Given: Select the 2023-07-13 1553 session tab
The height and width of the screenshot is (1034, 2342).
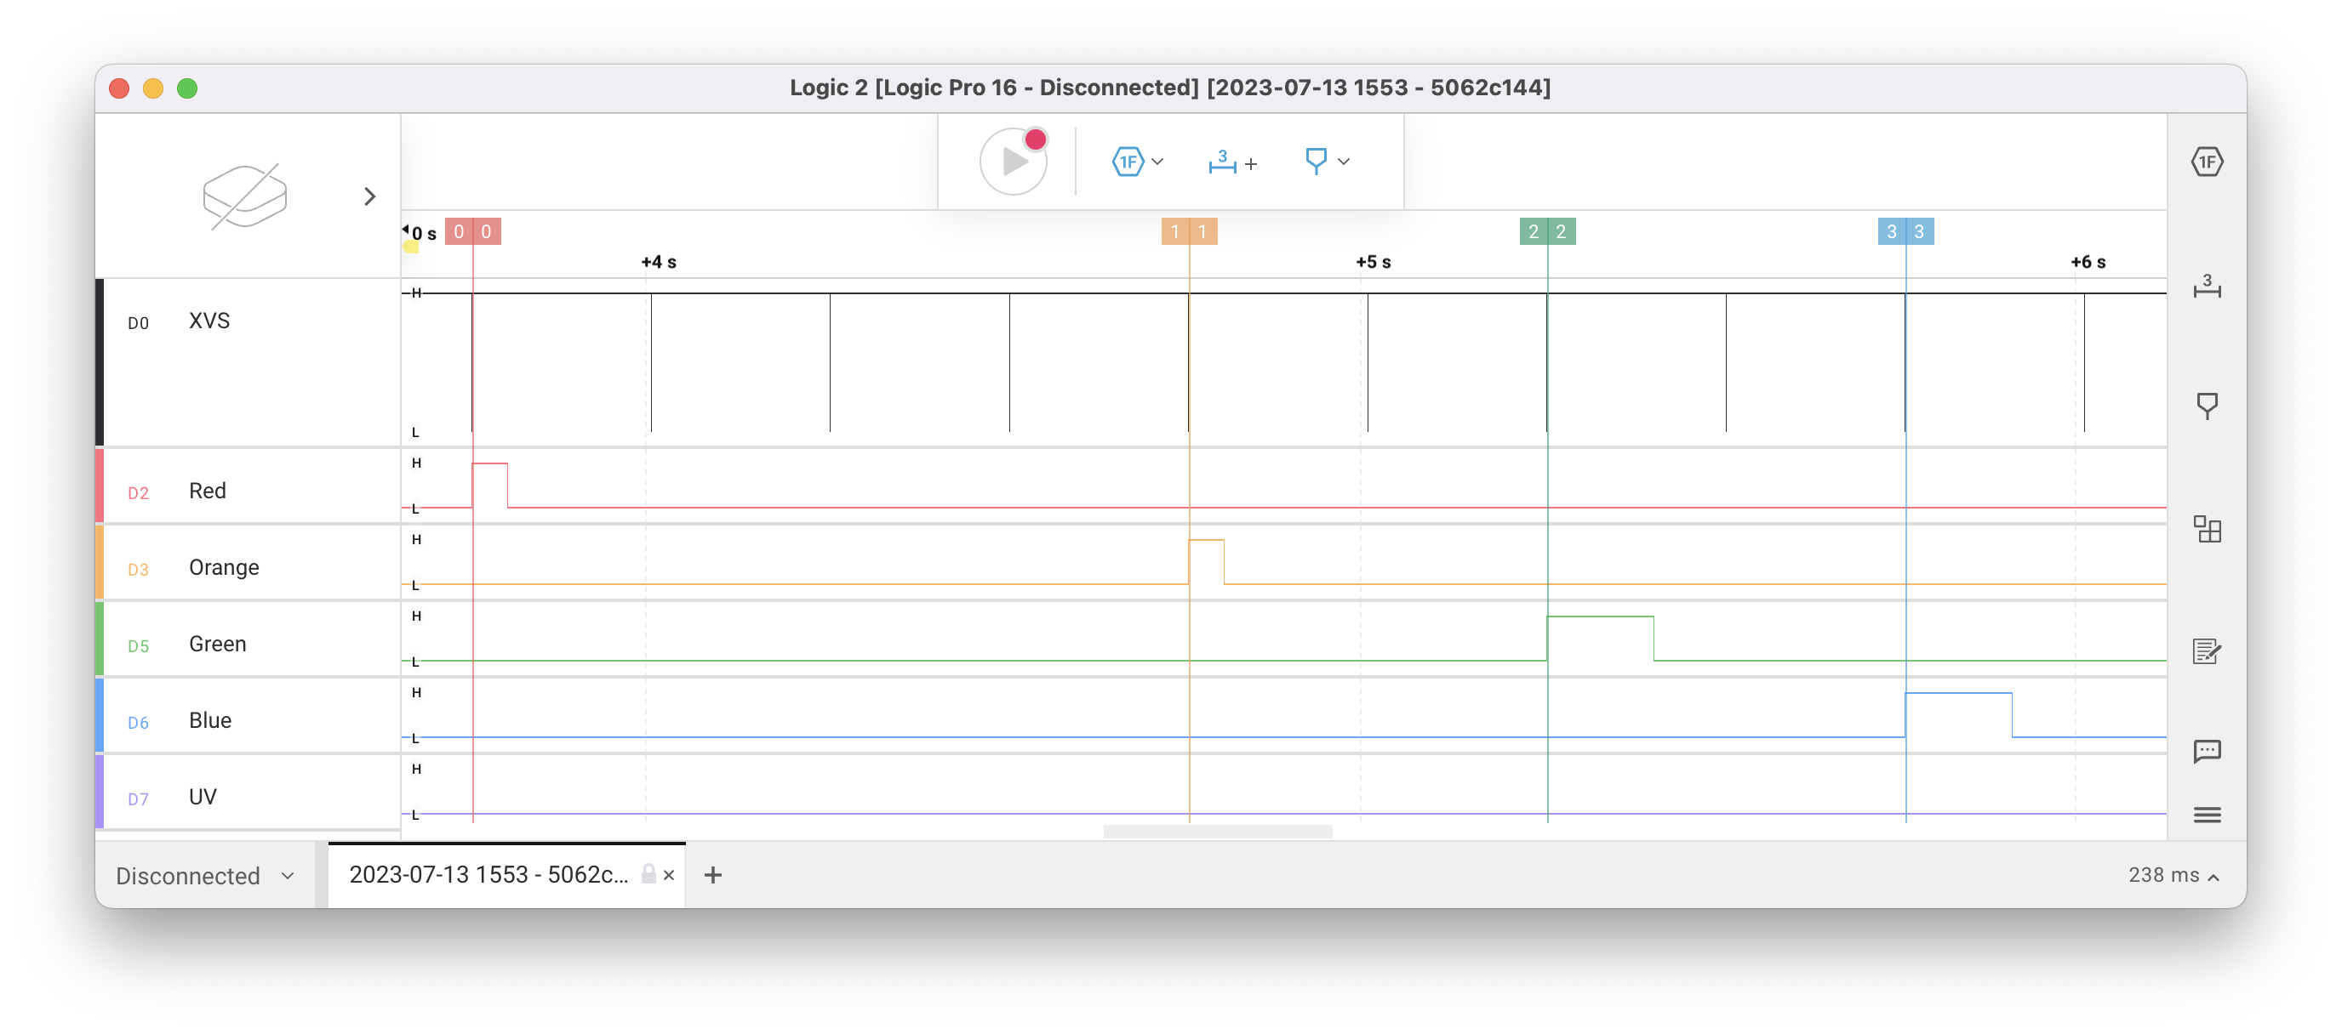Looking at the screenshot, I should tap(488, 875).
